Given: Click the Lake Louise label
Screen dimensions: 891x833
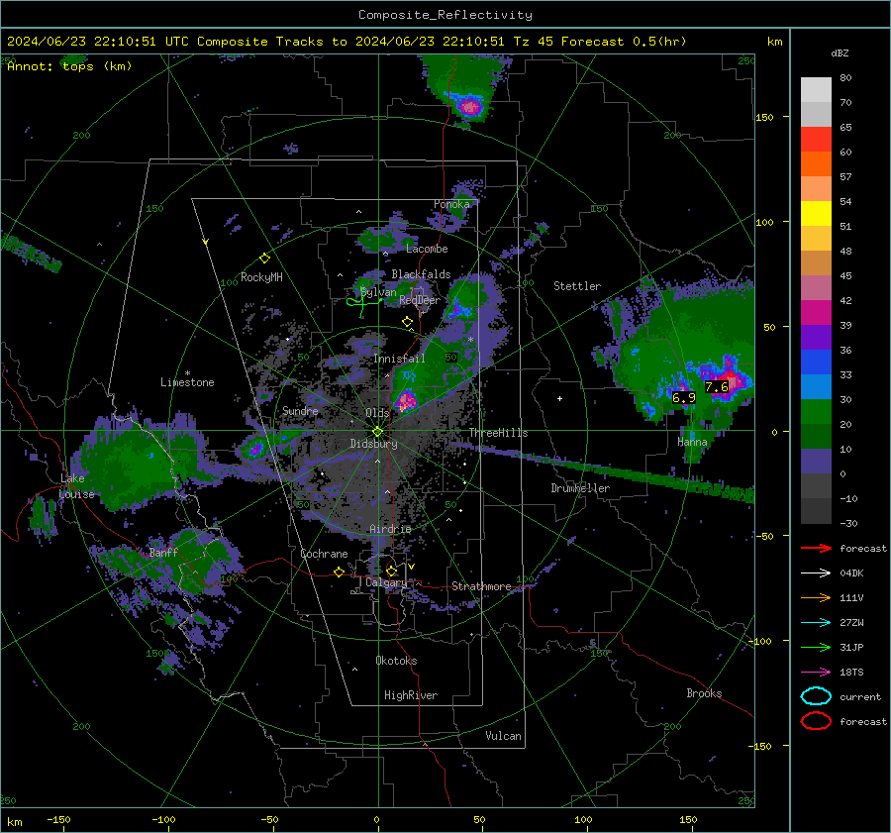Looking at the screenshot, I should point(77,486).
